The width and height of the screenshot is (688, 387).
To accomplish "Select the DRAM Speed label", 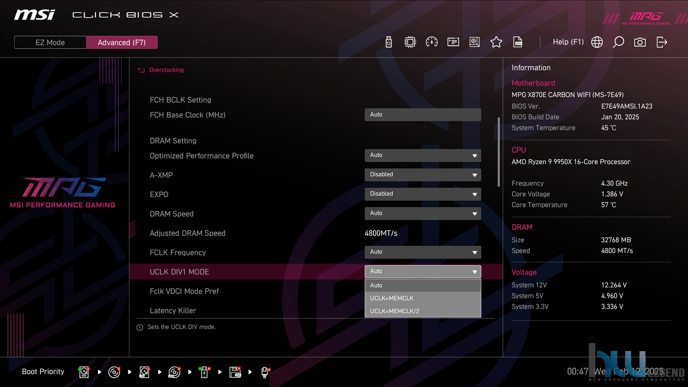I will point(171,214).
